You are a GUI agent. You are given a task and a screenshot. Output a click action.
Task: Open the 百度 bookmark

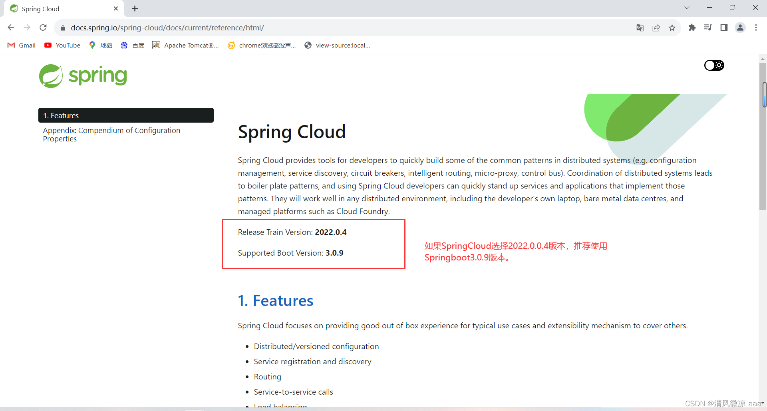coord(133,45)
